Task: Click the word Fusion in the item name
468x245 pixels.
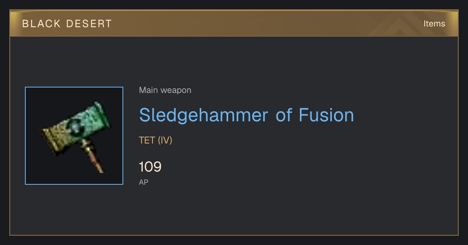Action: pyautogui.click(x=326, y=115)
